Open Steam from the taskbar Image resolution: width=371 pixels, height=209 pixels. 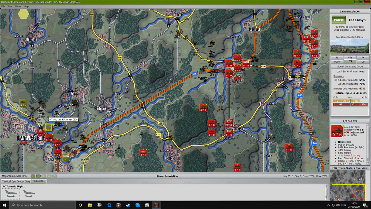(128, 205)
